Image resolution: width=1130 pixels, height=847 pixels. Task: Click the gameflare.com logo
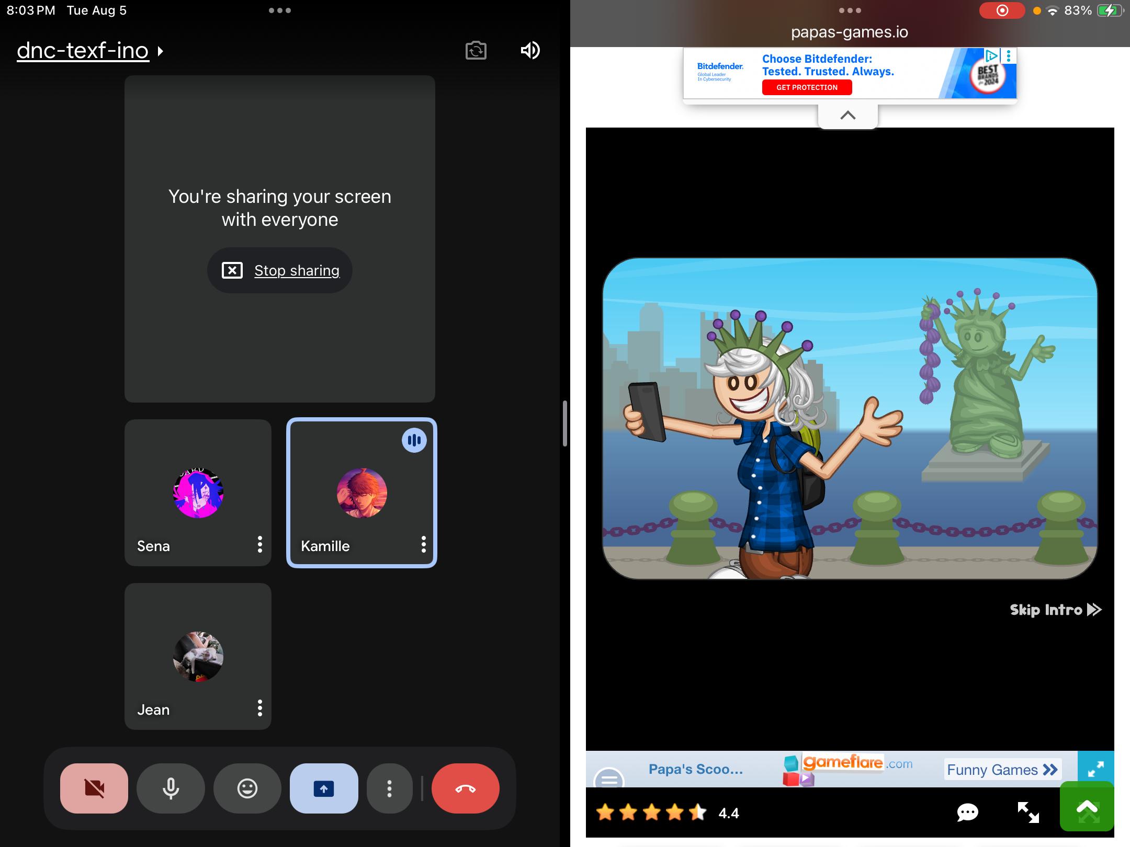point(847,770)
